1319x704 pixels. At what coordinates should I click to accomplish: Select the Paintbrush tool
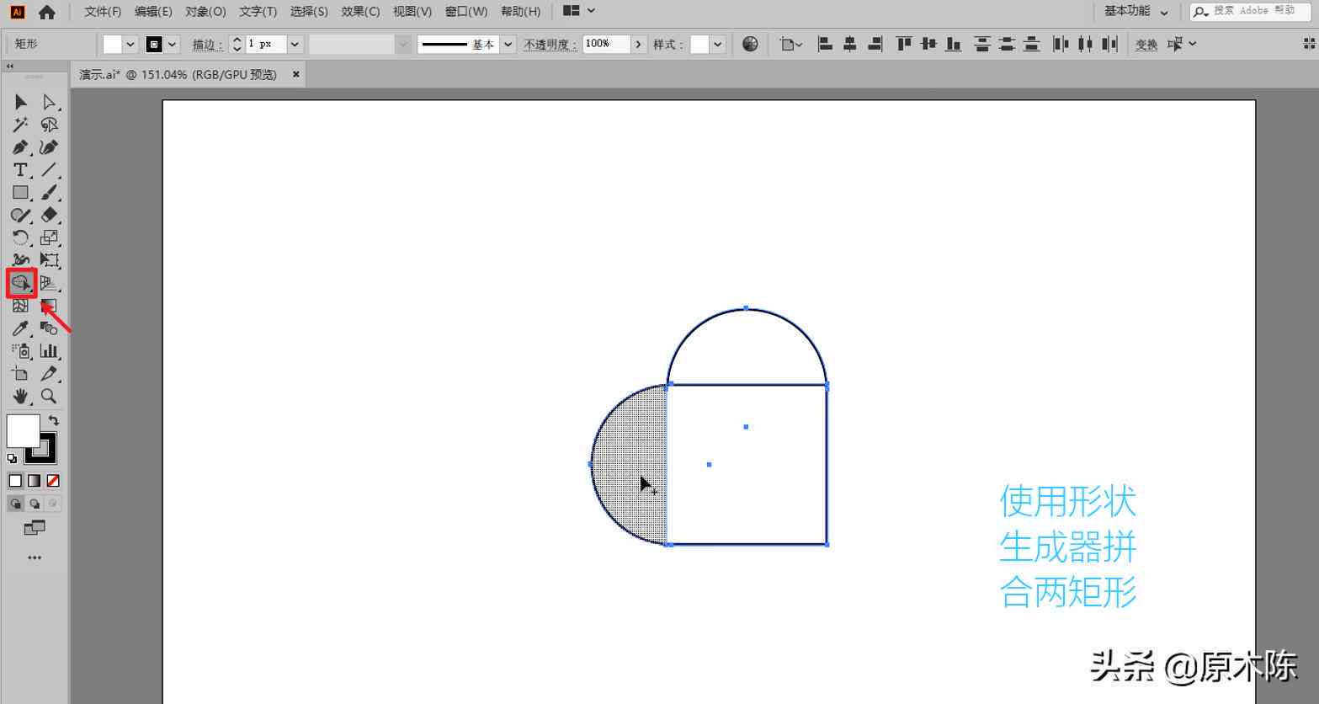[50, 193]
